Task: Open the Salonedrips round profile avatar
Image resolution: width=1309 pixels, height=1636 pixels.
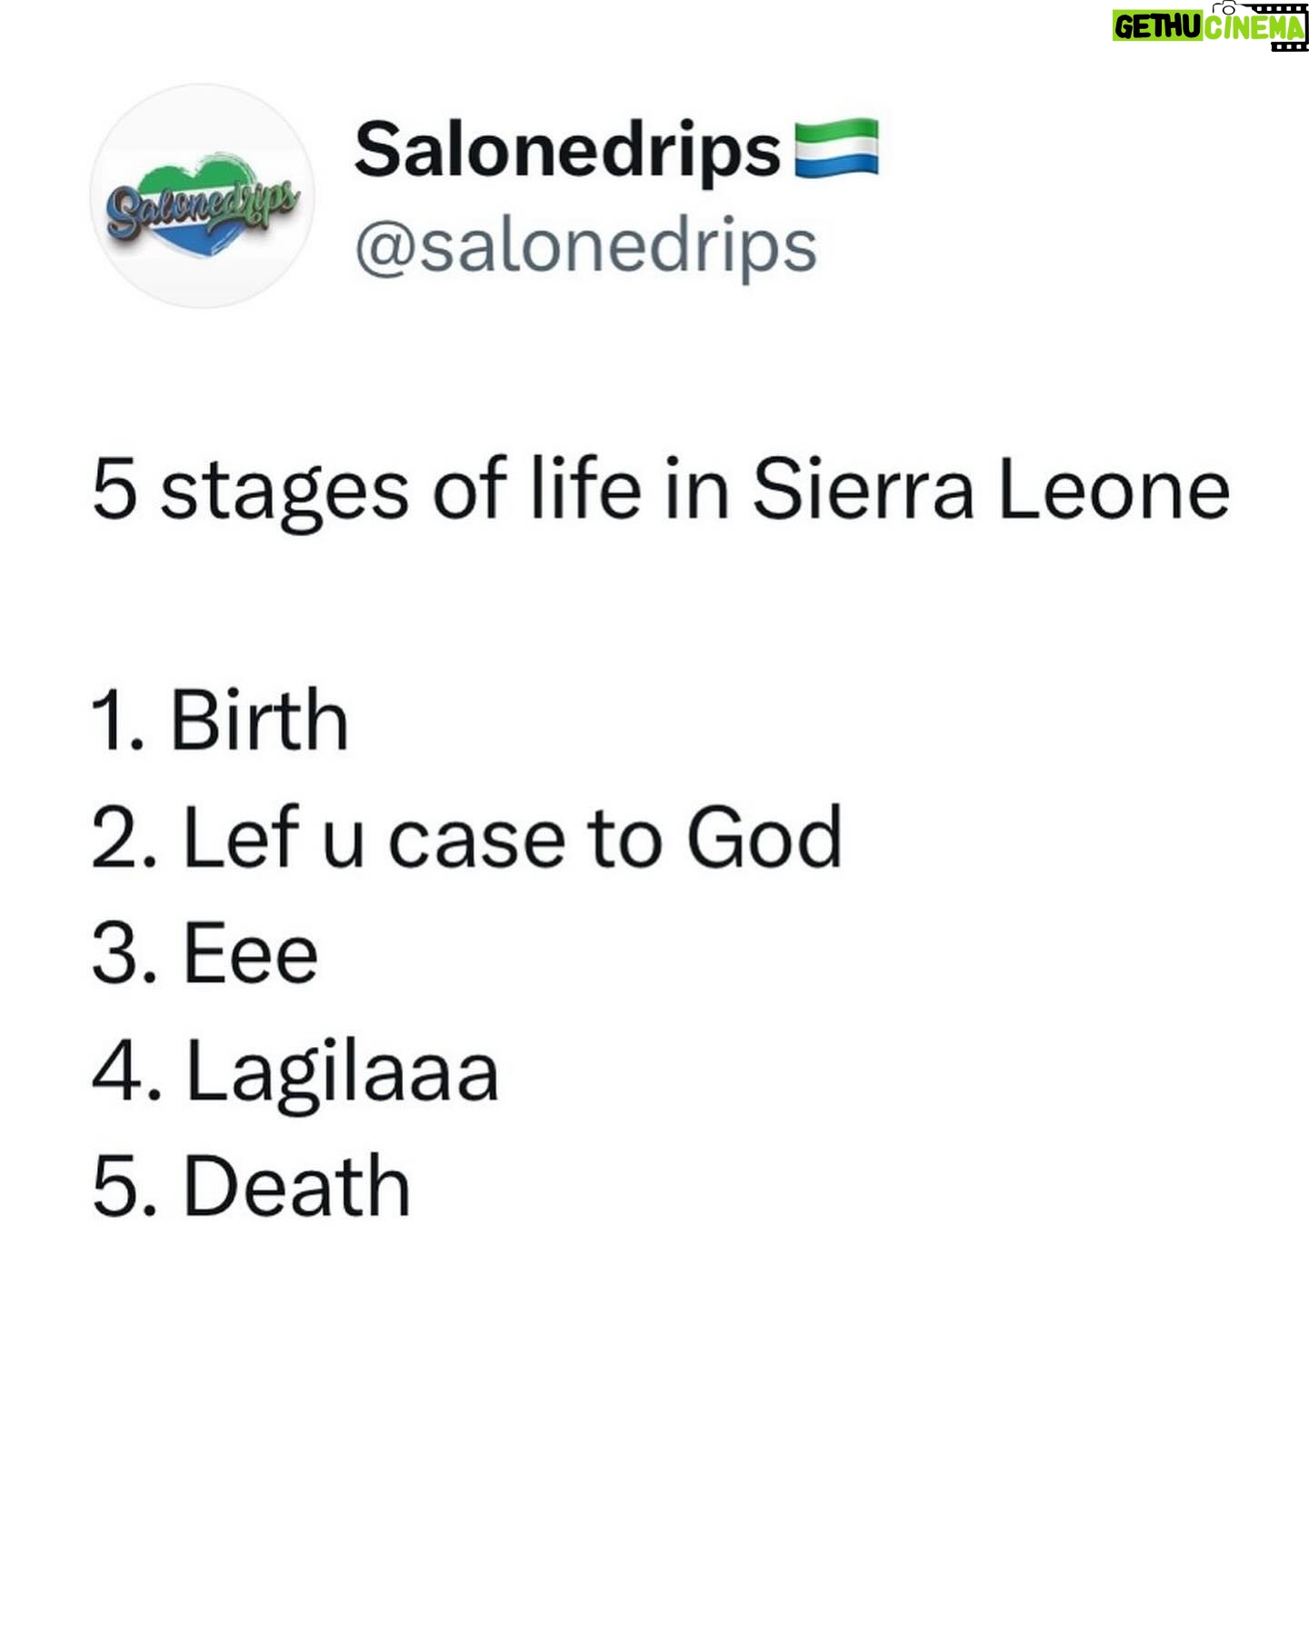Action: [x=204, y=196]
